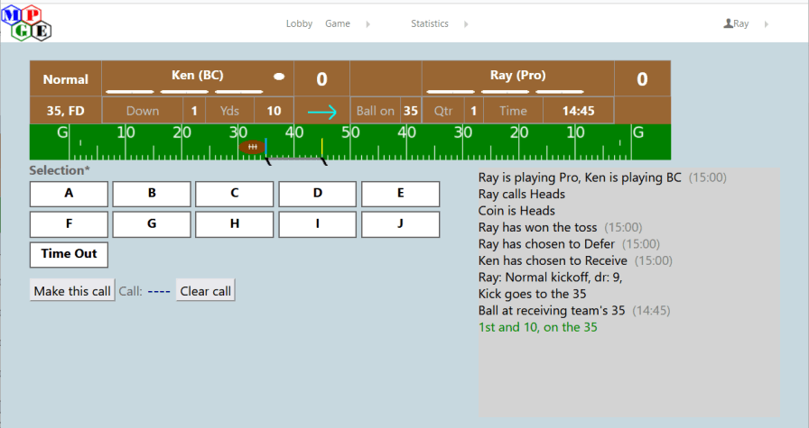Image resolution: width=809 pixels, height=428 pixels.
Task: Select play G
Action: 152,224
